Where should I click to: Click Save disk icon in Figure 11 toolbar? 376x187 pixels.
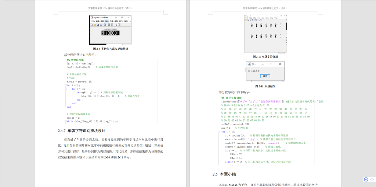[x=98, y=25]
